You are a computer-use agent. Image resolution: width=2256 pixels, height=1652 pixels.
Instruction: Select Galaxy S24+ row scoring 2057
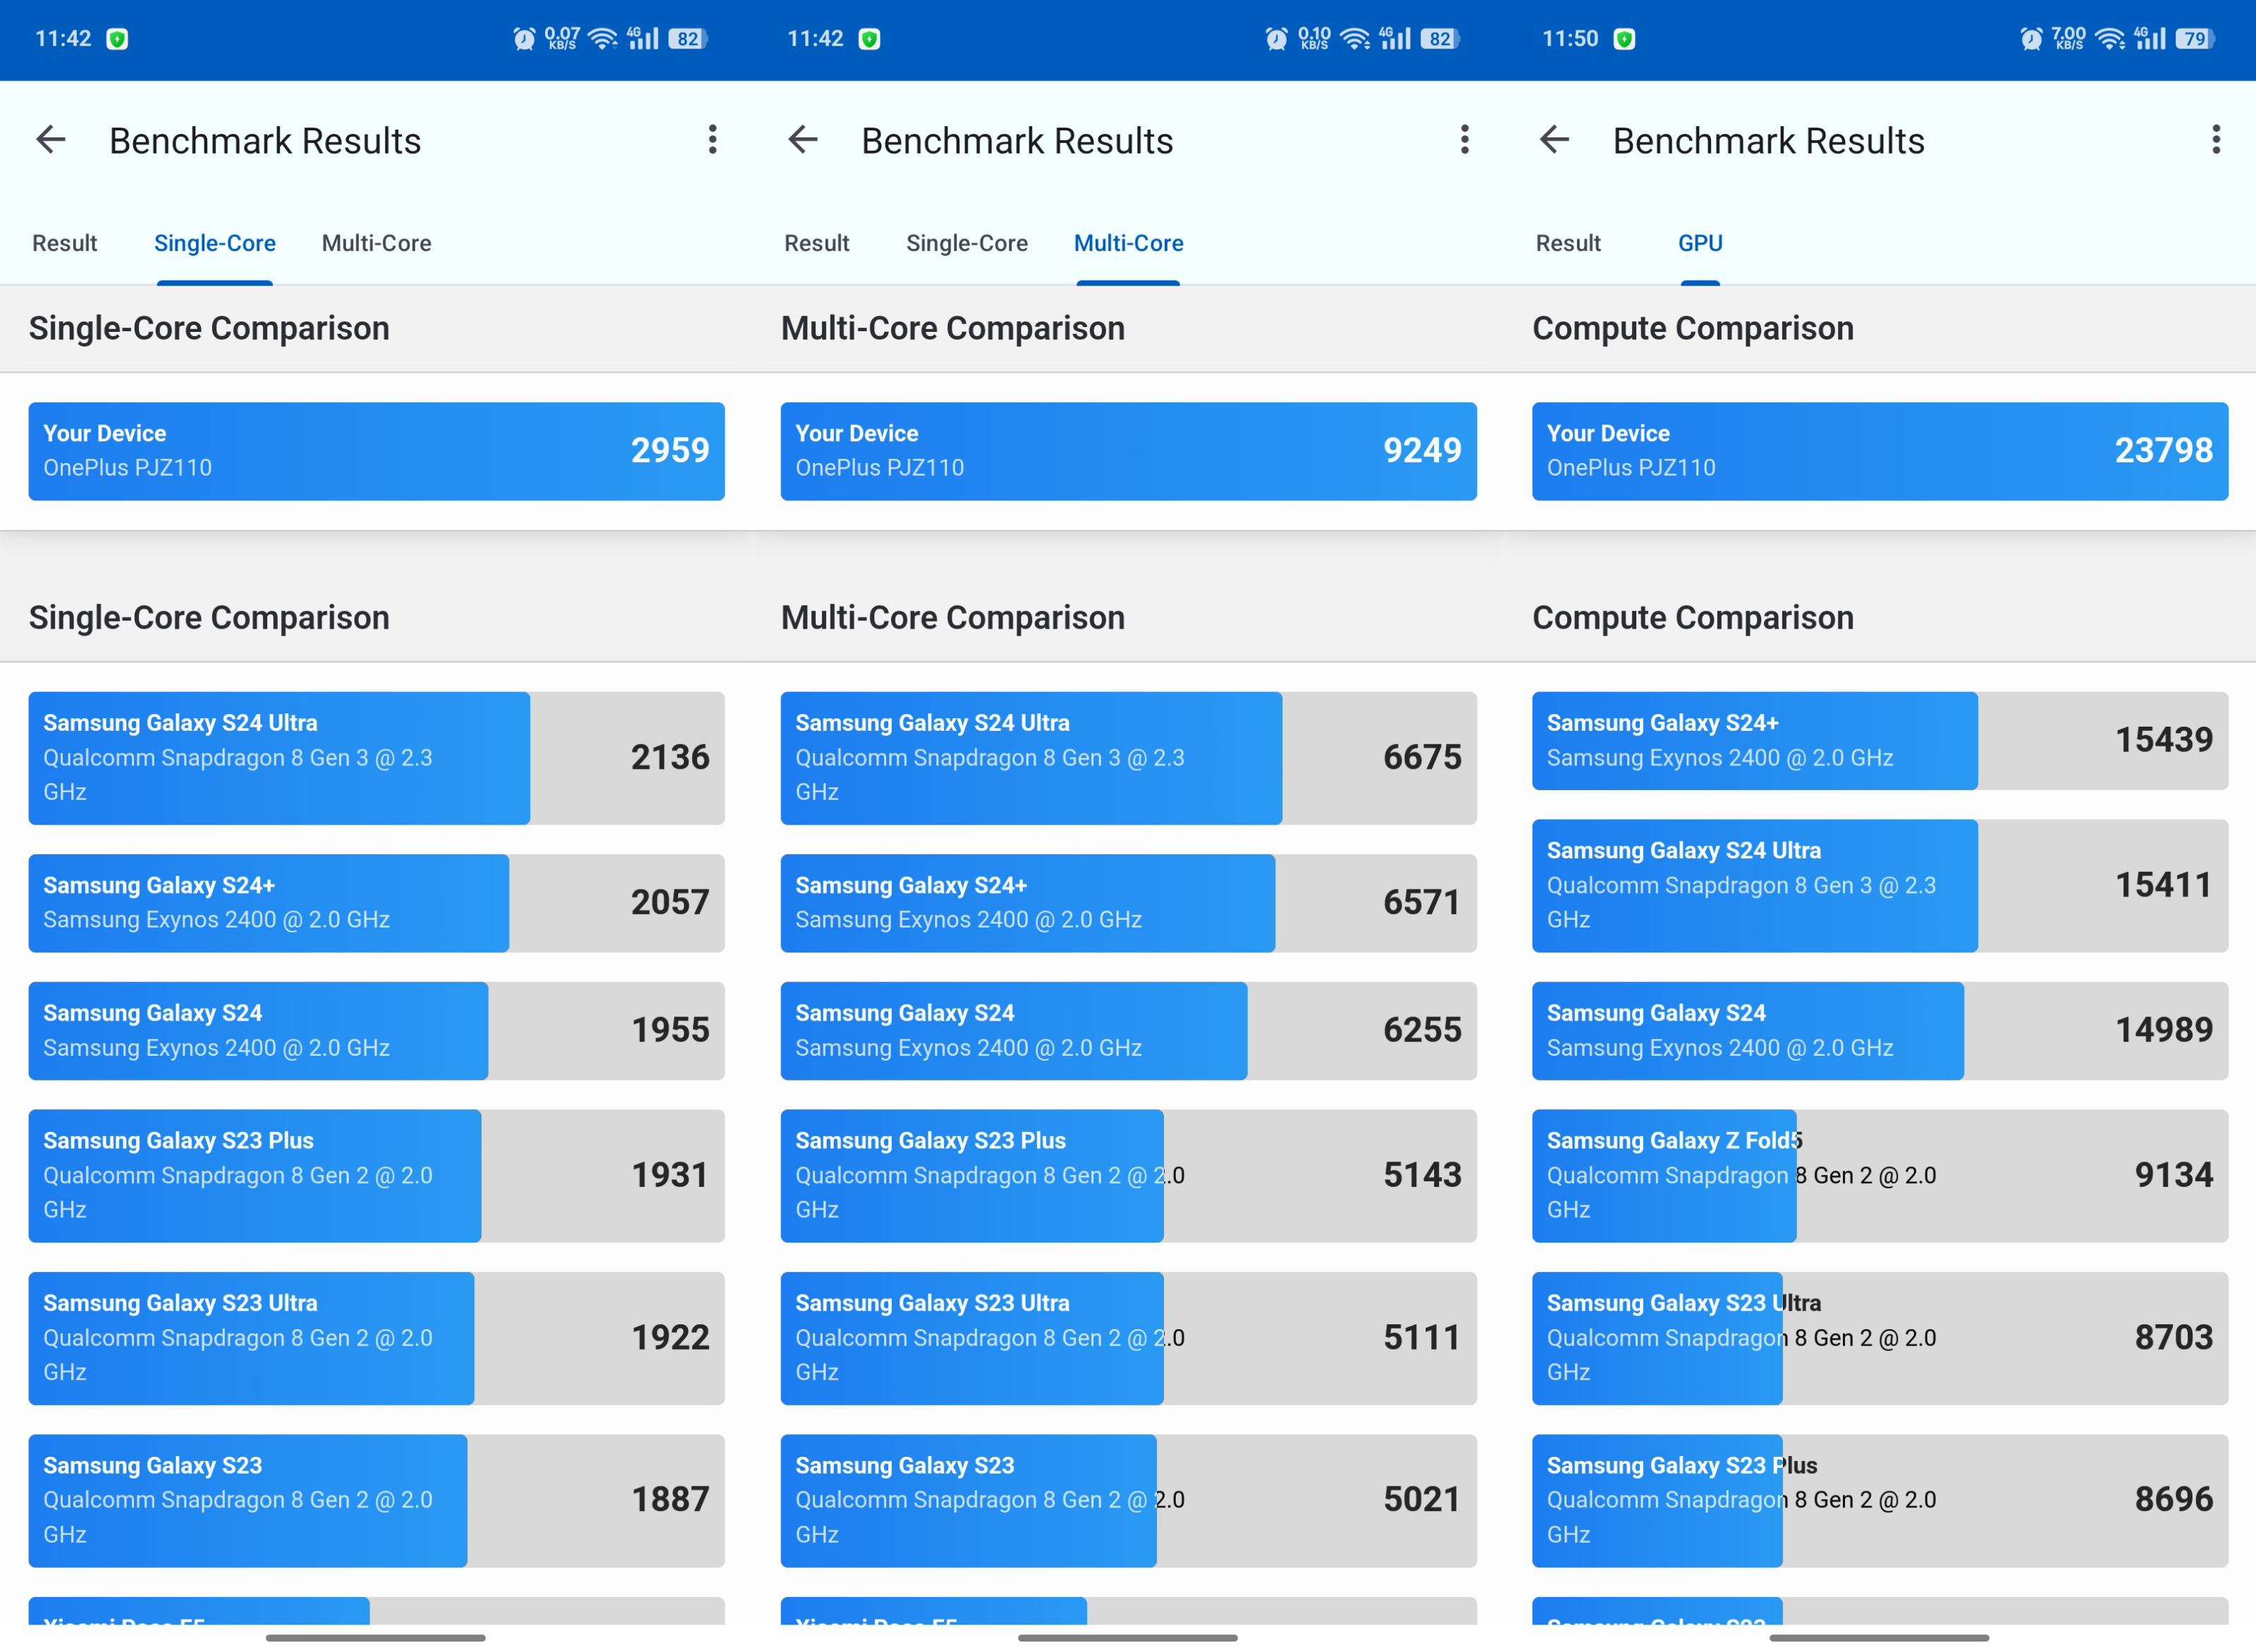[376, 903]
